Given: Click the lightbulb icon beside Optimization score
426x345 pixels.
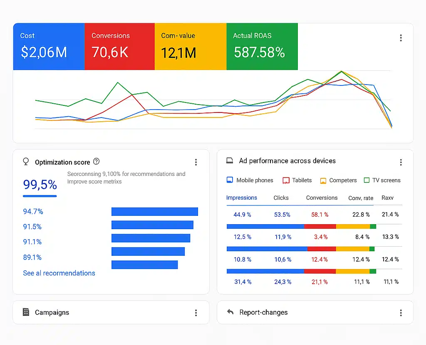Looking at the screenshot, I should pyautogui.click(x=26, y=162).
